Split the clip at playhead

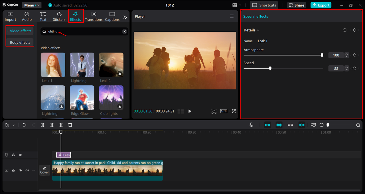(x=43, y=125)
